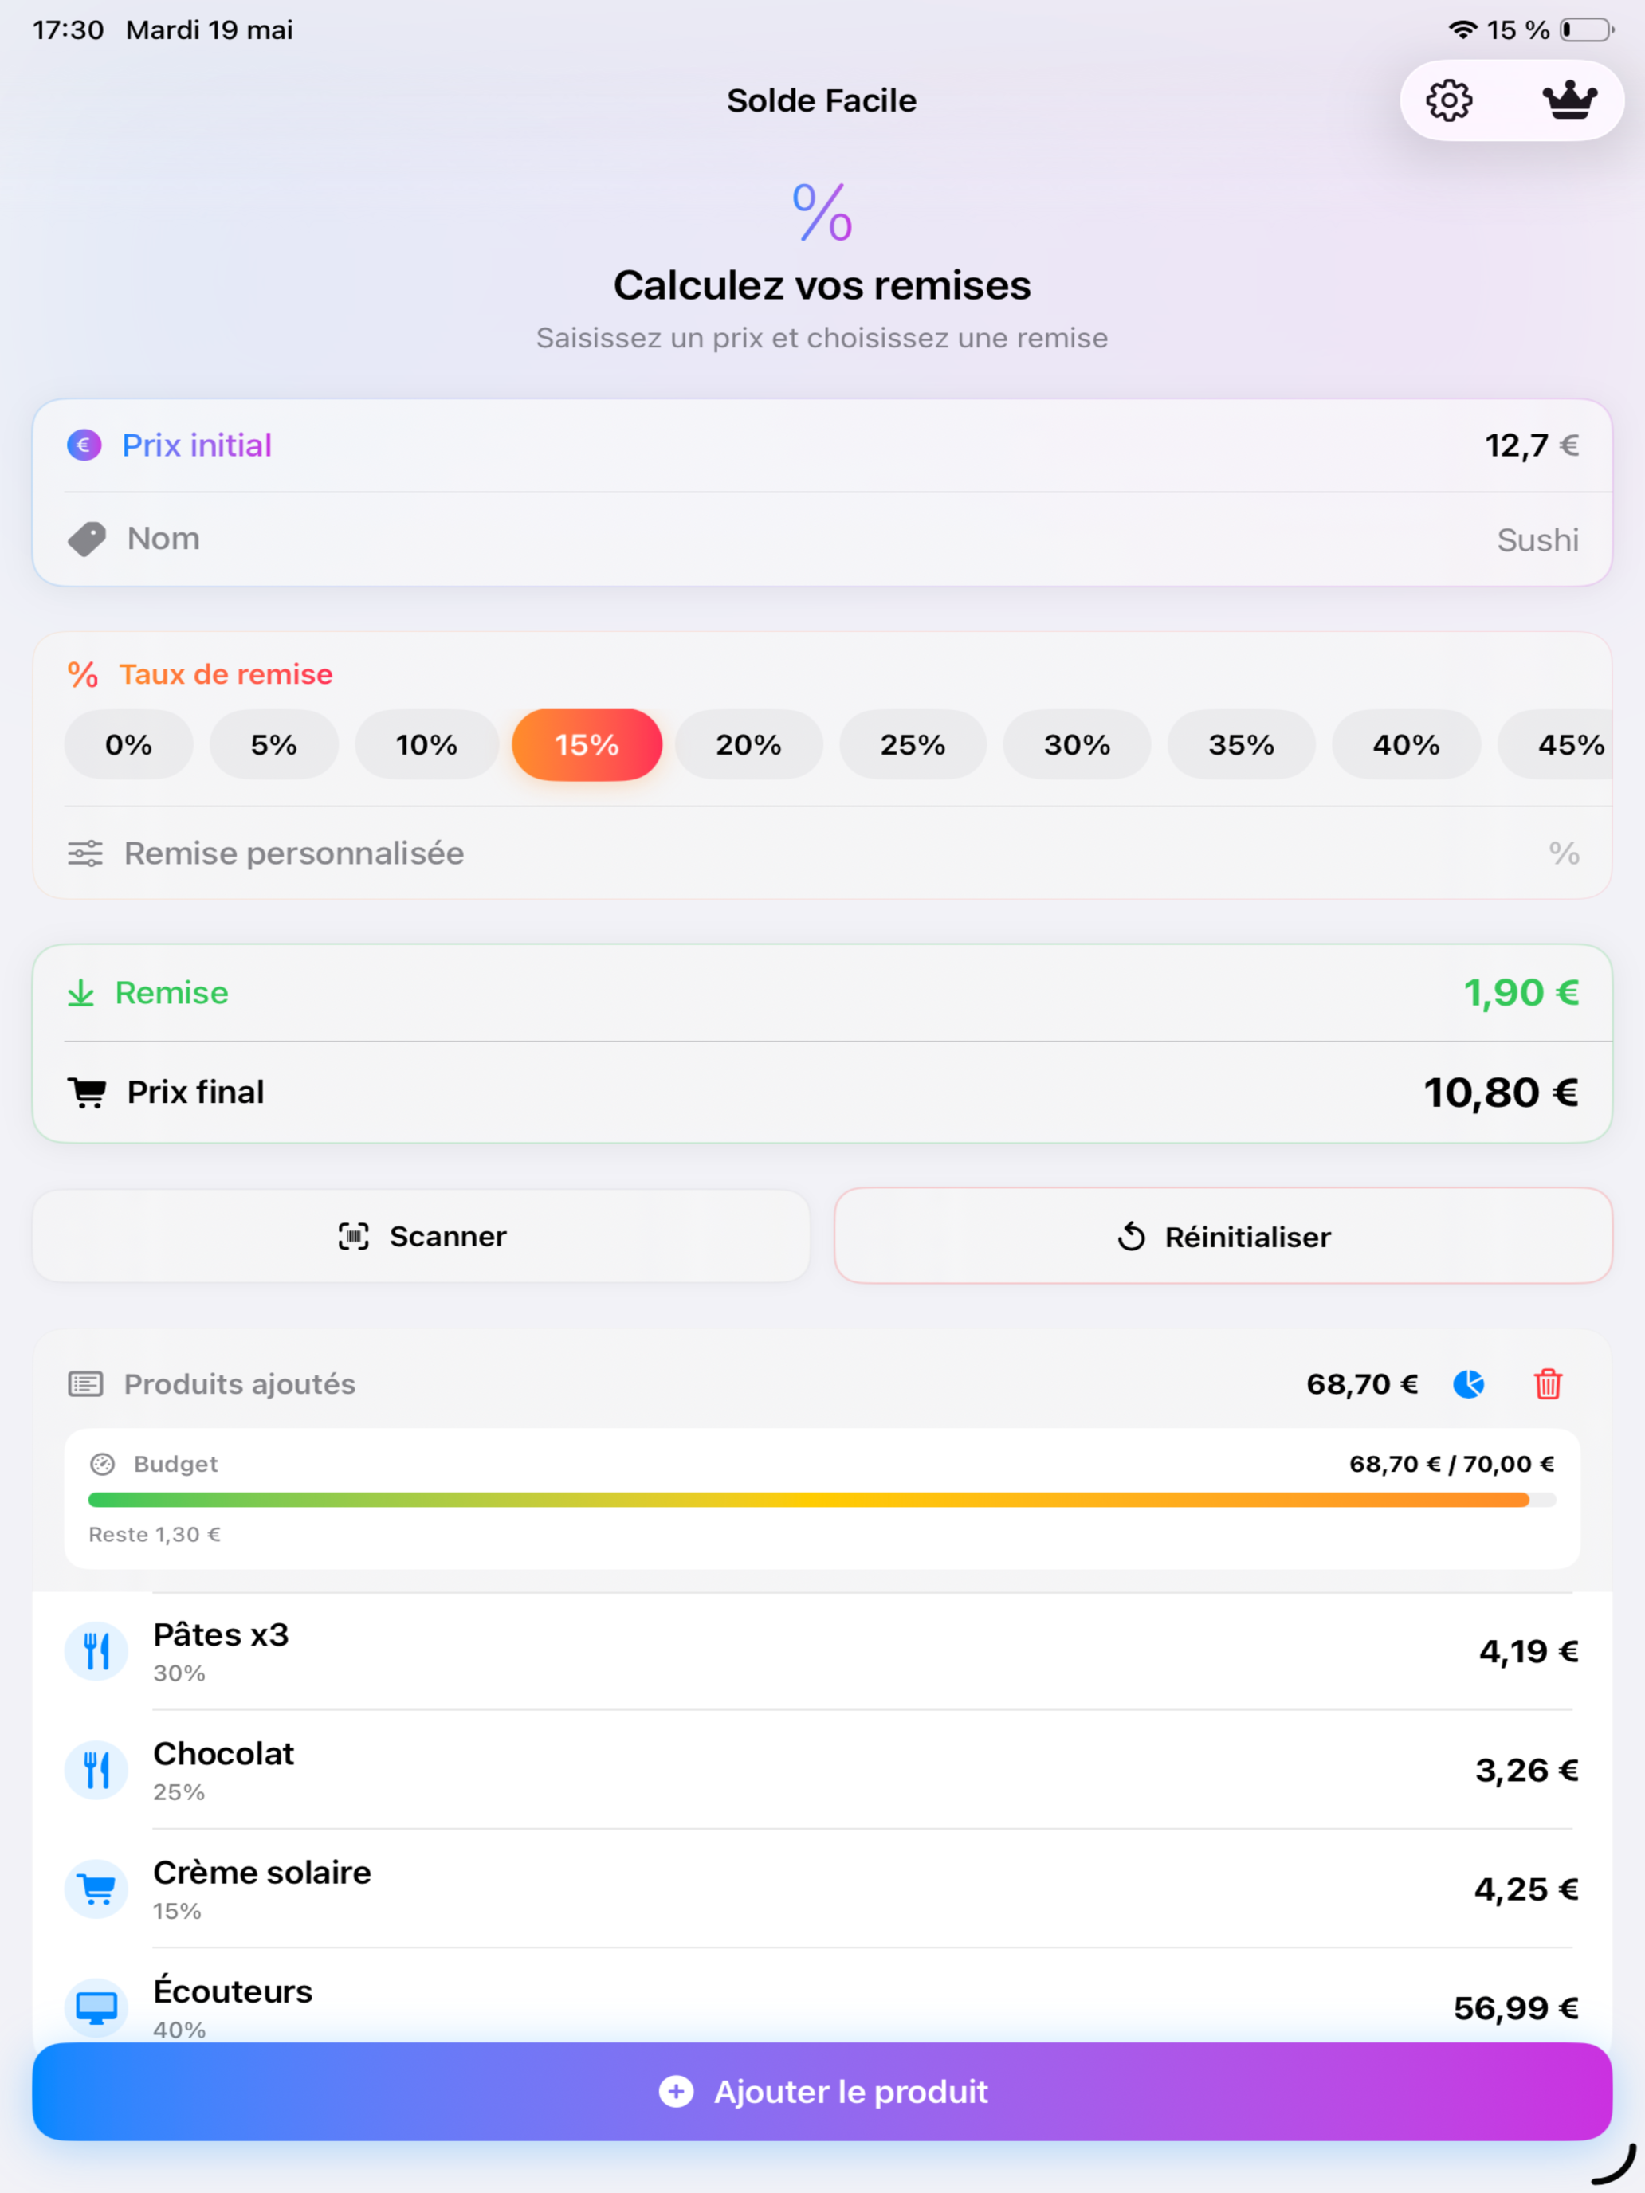This screenshot has width=1645, height=2193.
Task: Tap the monitor icon for Écouteurs
Action: coord(96,2009)
